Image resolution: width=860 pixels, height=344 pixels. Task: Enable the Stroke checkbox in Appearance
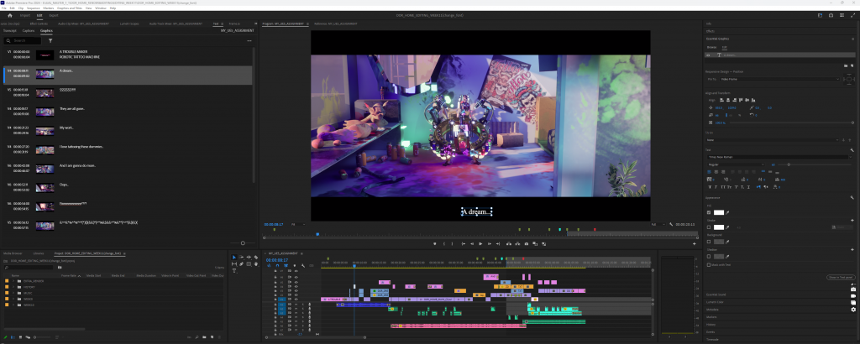tap(709, 227)
